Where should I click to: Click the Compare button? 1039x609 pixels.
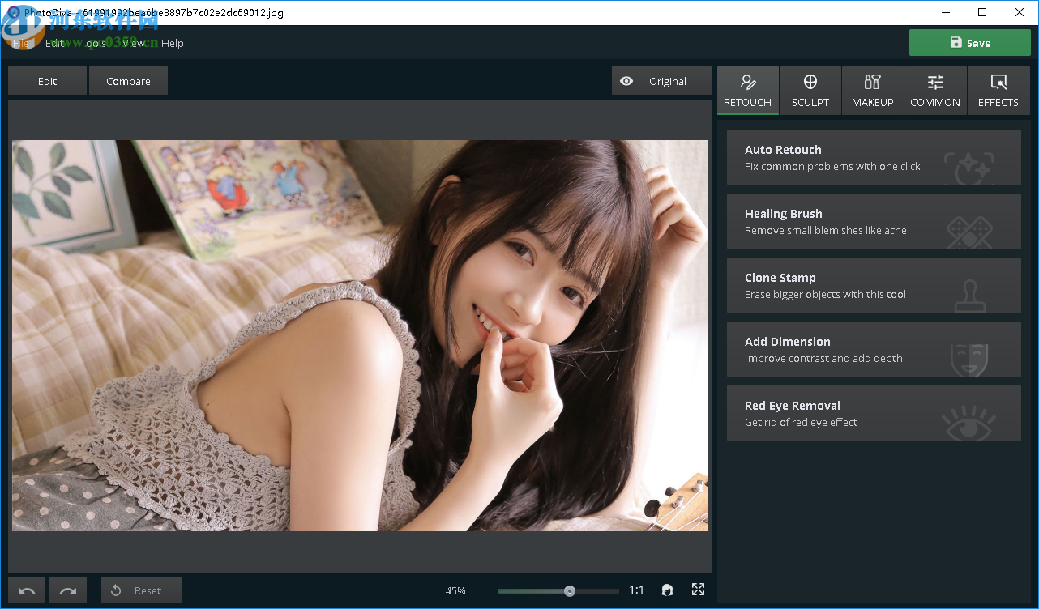coord(128,81)
